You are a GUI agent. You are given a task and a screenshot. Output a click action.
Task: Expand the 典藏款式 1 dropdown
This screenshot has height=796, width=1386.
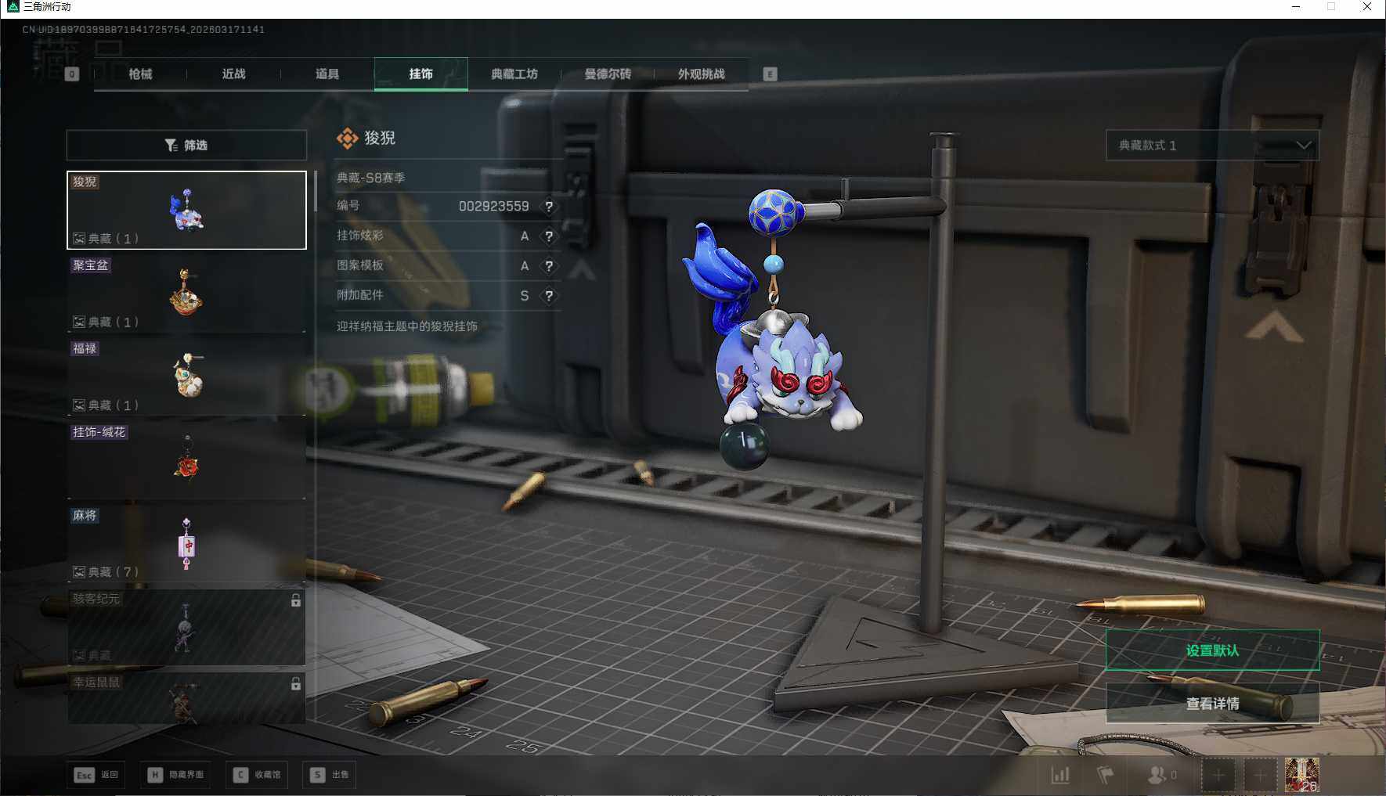(1212, 146)
